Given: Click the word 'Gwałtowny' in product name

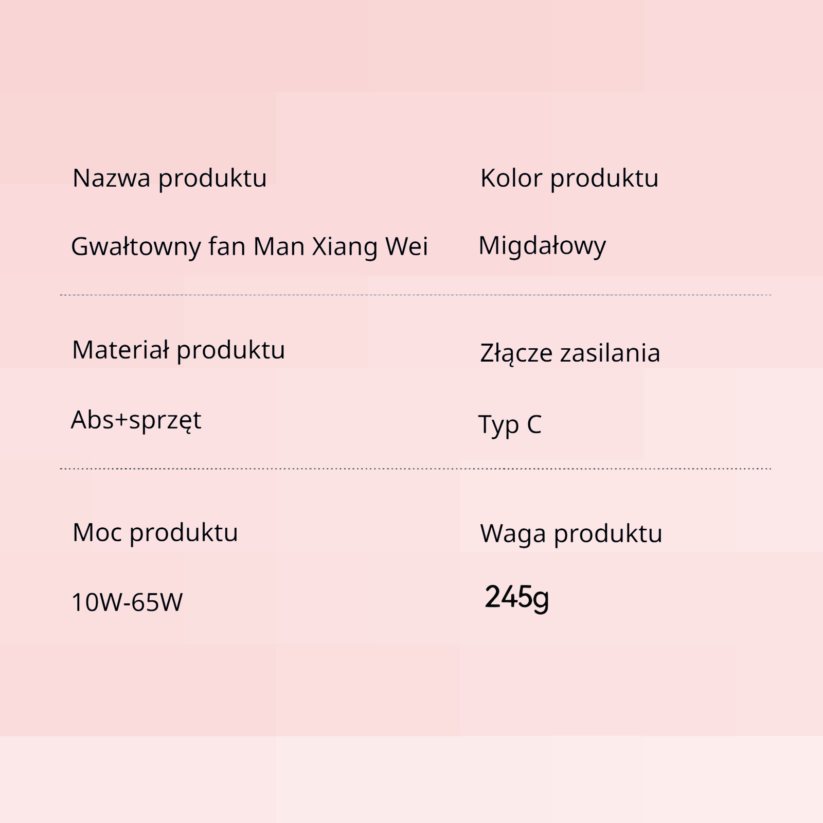Looking at the screenshot, I should (x=136, y=246).
